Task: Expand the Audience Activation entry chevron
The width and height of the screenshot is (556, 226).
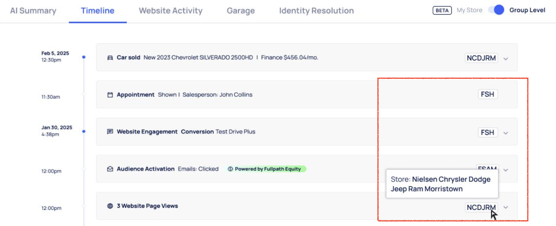Action: 506,170
